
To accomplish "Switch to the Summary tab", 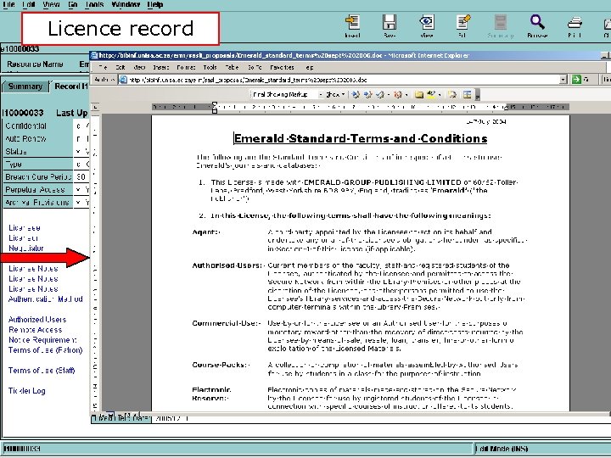I will point(25,86).
